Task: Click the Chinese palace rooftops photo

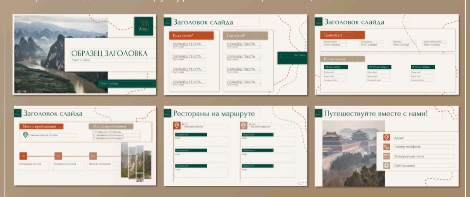Action: click(x=353, y=153)
